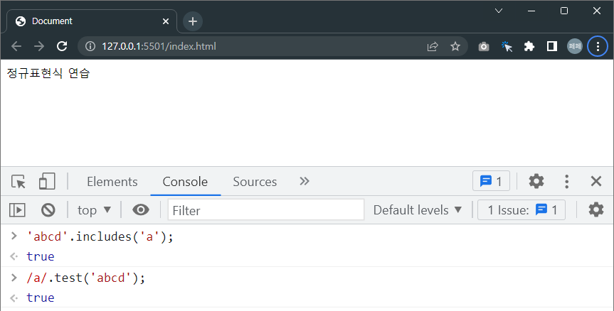This screenshot has width=614, height=311.
Task: Click the page heading 정규표현식 연습
Action: 48,73
